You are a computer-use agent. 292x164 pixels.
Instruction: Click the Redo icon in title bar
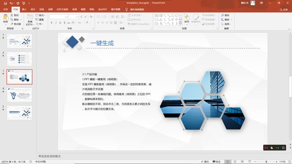[18, 3]
